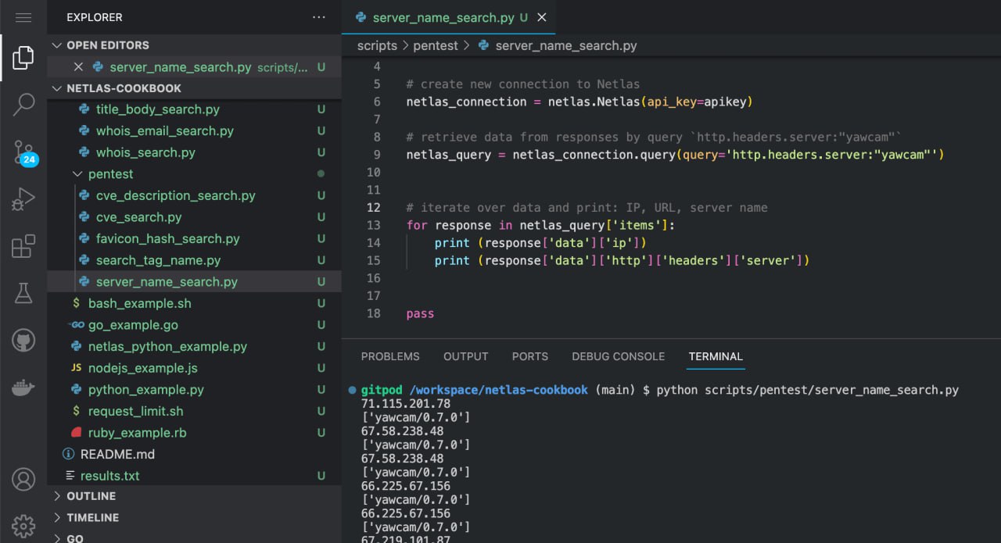This screenshot has height=543, width=1001.
Task: Open bash_example.sh file
Action: (x=194, y=303)
